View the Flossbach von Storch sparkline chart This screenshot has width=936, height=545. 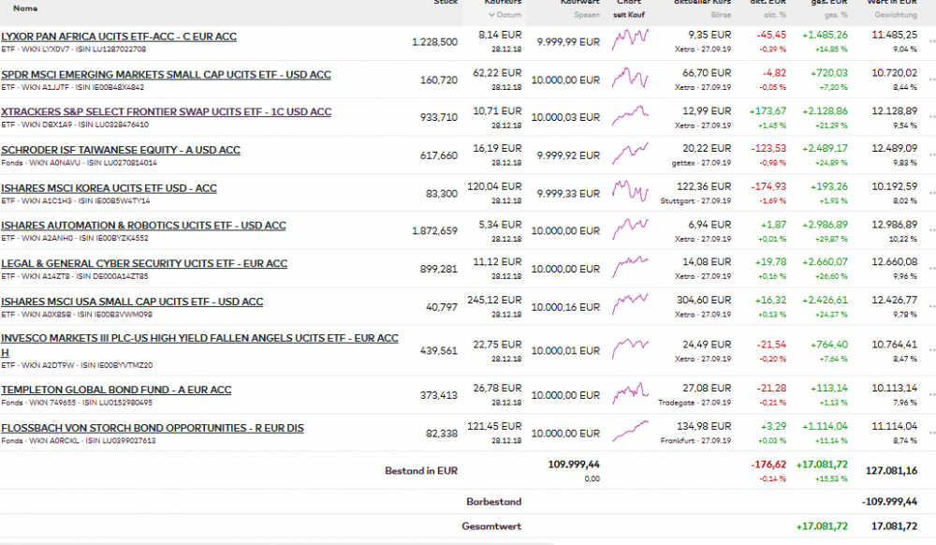point(630,432)
